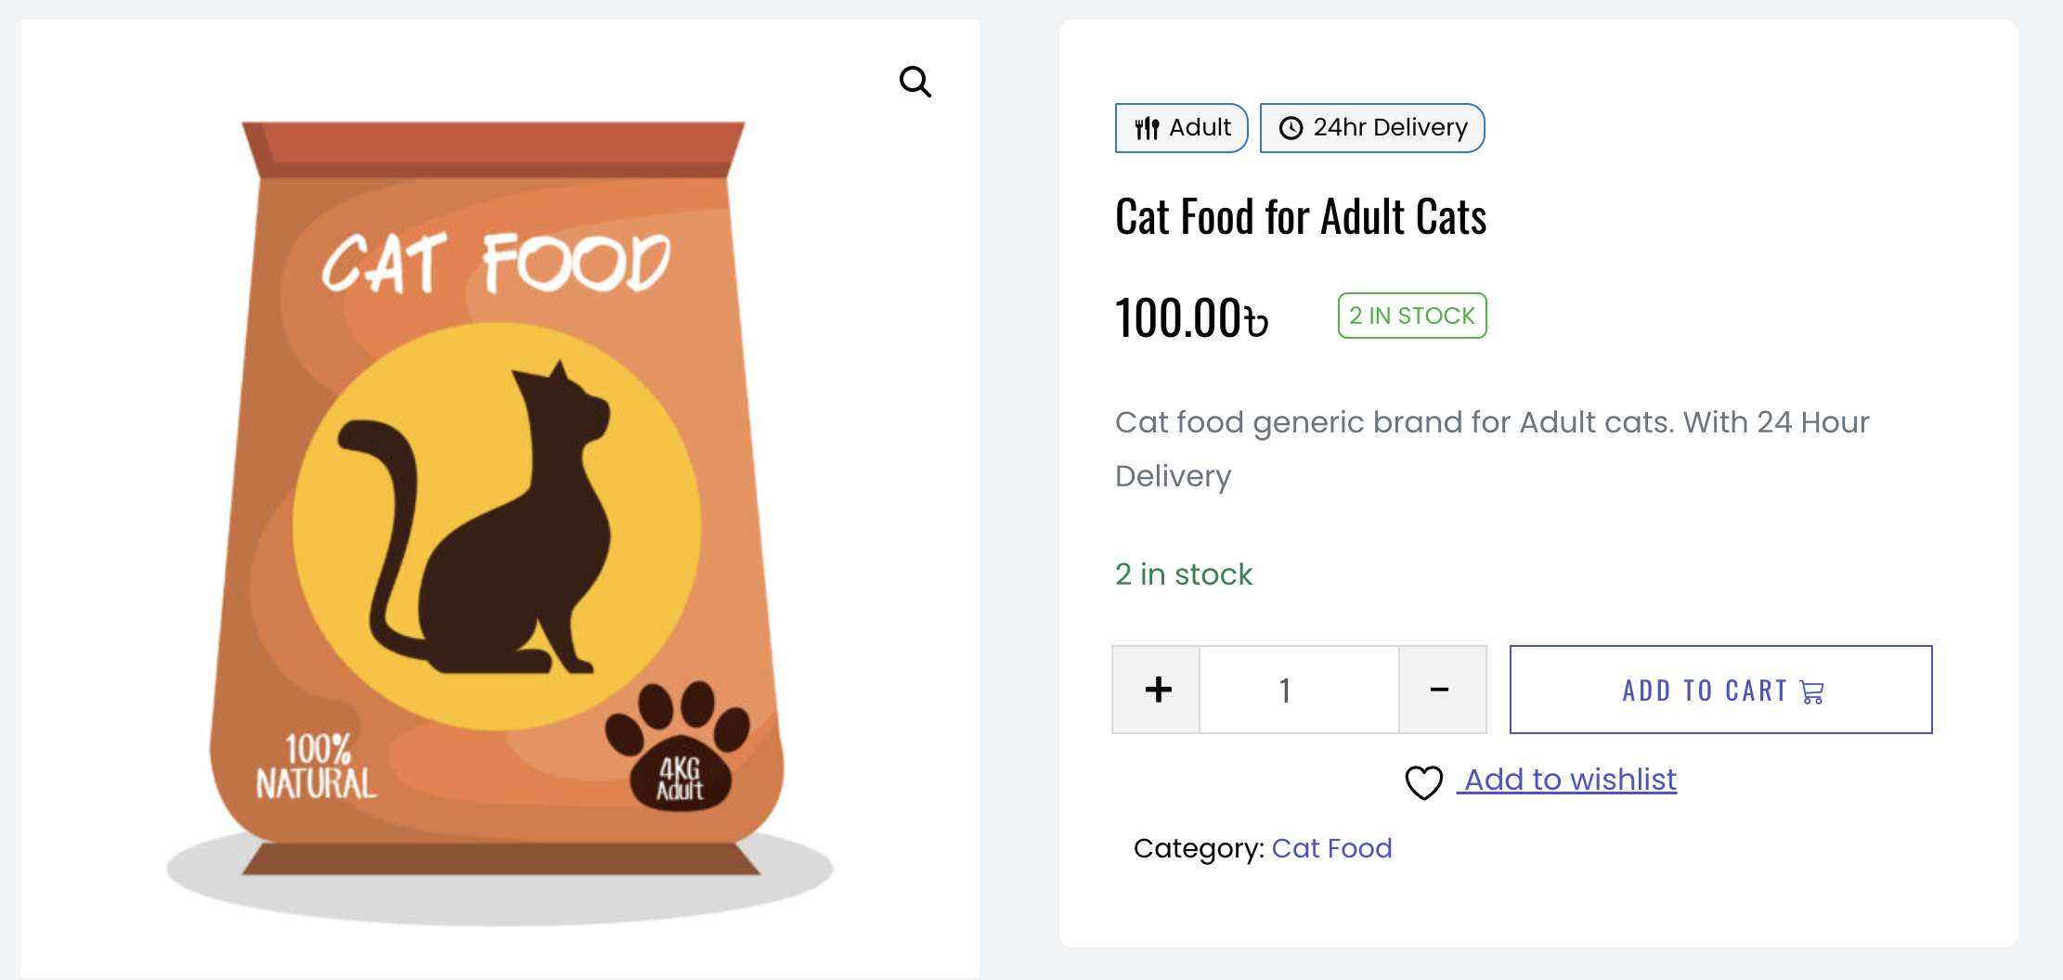Open the Cat Food category page
The width and height of the screenshot is (2063, 980).
click(x=1332, y=847)
